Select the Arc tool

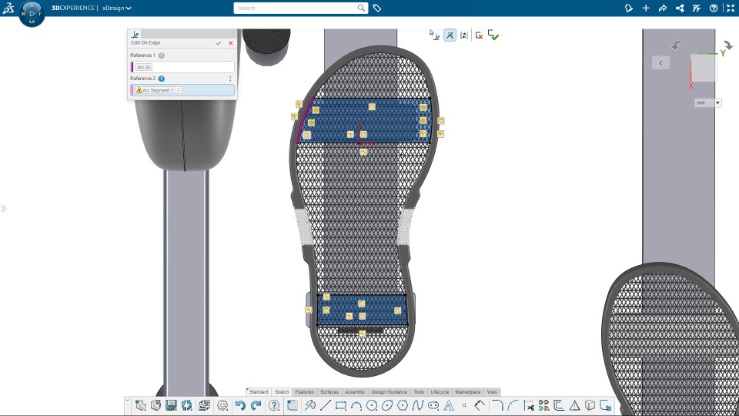(x=356, y=405)
